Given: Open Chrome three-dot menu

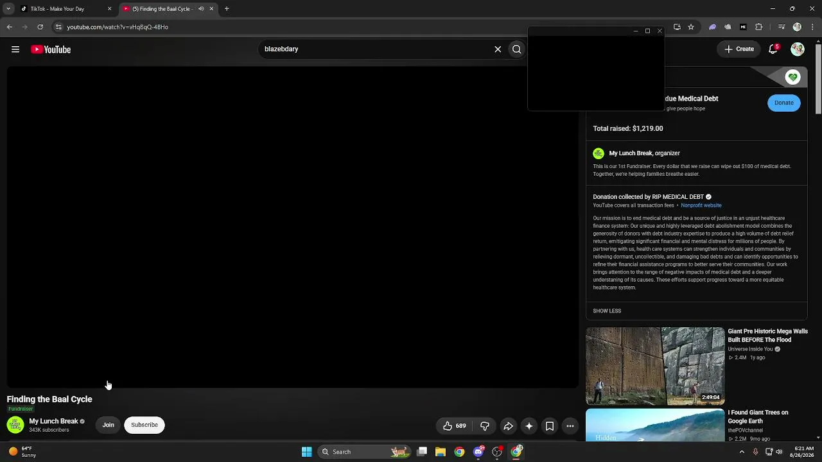Looking at the screenshot, I should click(812, 27).
